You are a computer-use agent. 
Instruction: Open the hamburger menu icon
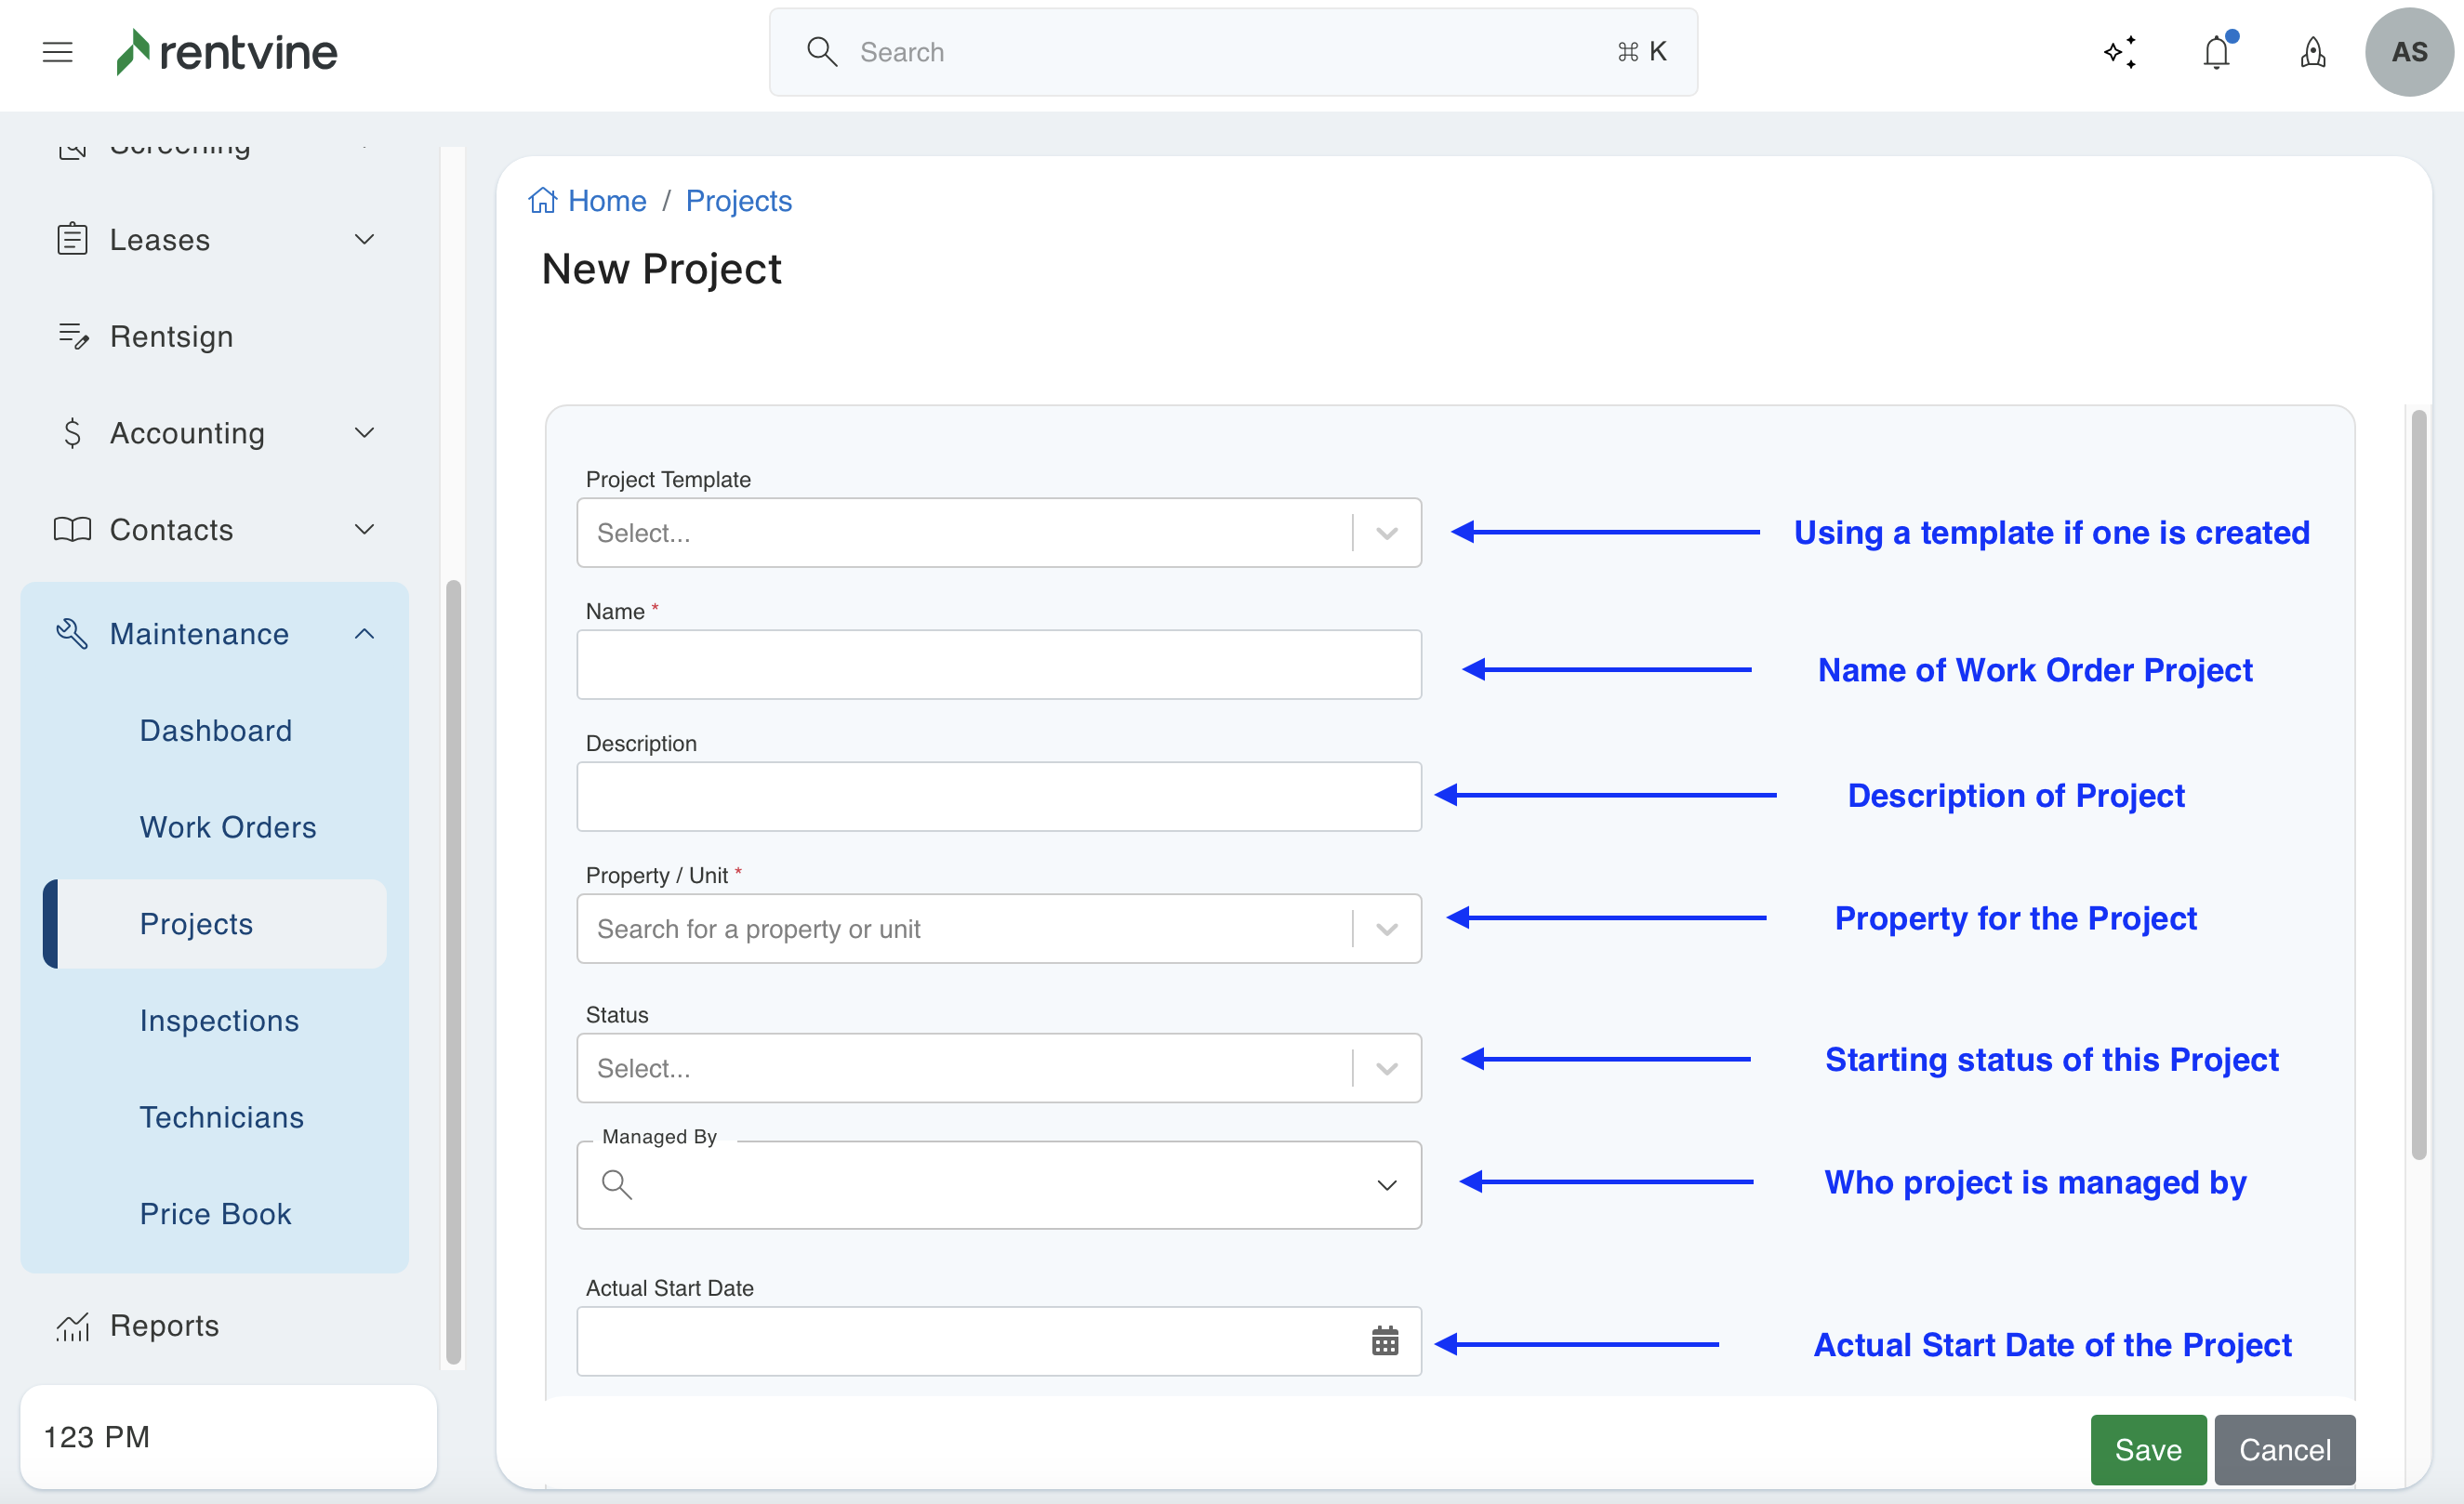57,52
